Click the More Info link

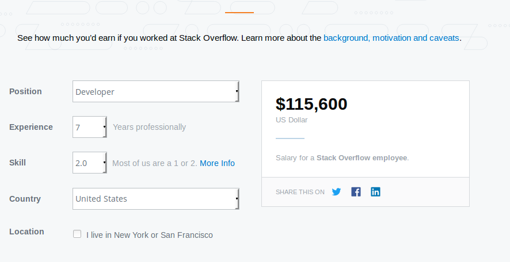coord(217,163)
